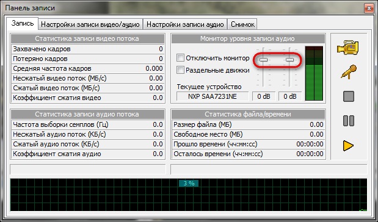This screenshot has height=222, width=378.
Task: Click Прошло времени (чч:мм:сс) row
Action: coord(249,144)
